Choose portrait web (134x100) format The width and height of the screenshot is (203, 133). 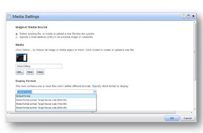[x=56, y=104]
